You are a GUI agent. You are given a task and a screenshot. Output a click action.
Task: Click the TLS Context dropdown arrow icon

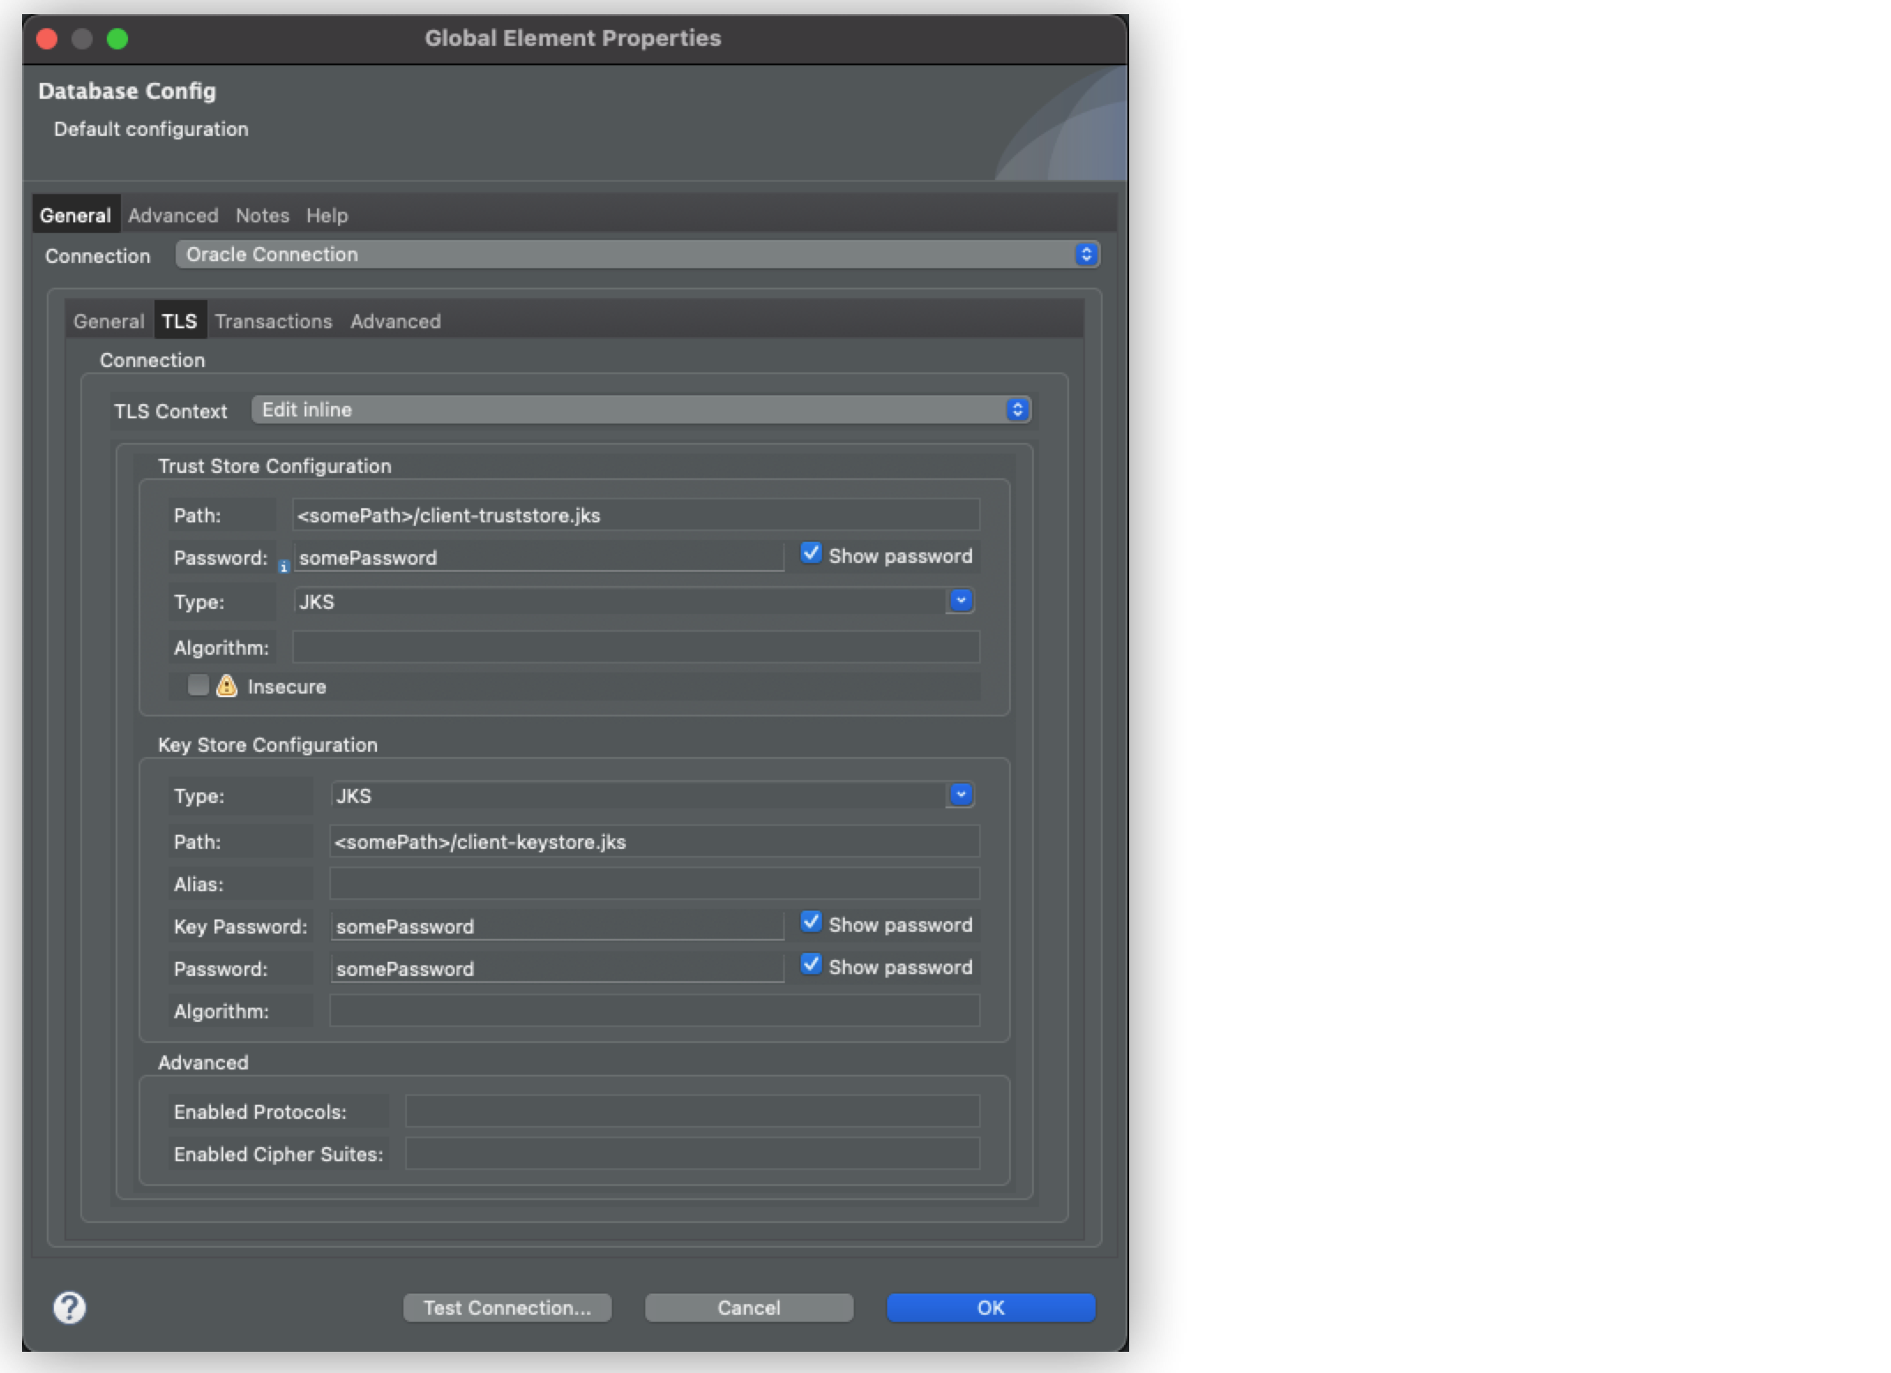[x=1017, y=409]
